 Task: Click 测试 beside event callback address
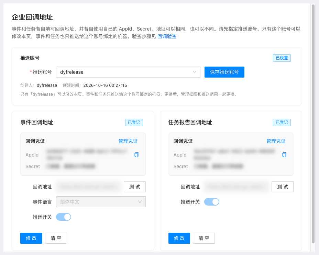(x=135, y=187)
